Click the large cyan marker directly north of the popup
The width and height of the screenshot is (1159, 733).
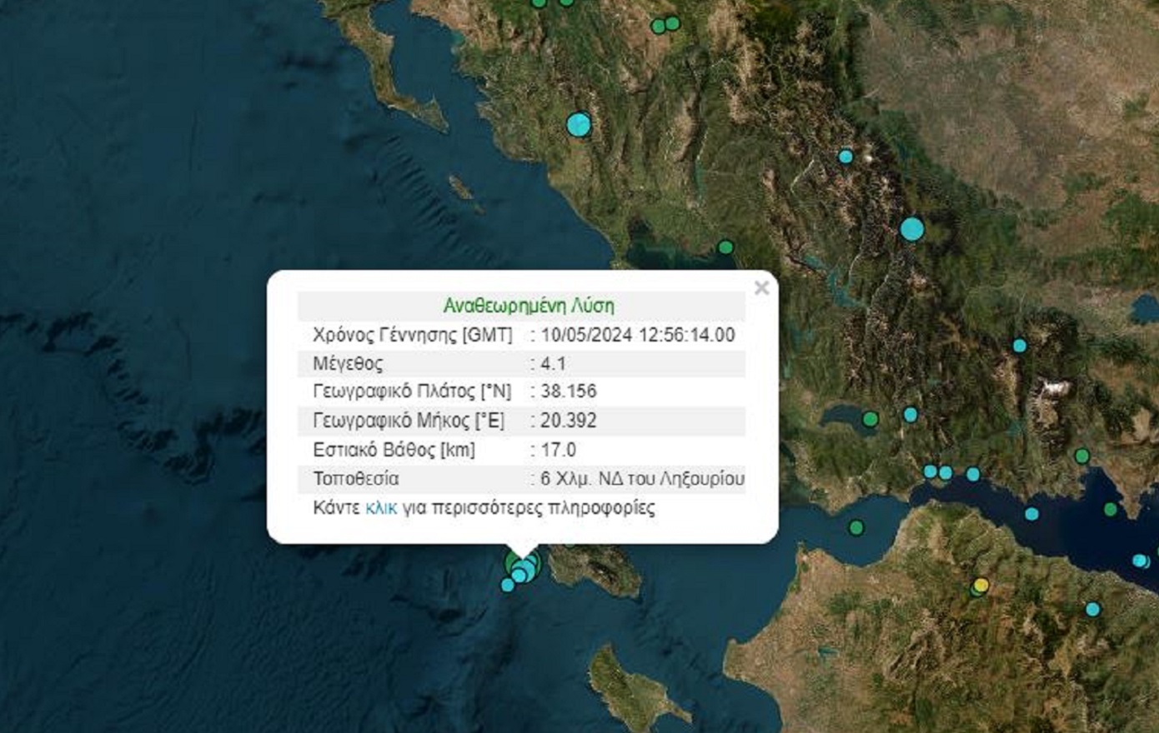(x=579, y=125)
